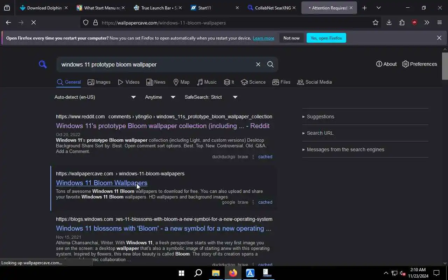Open Windows 11 Bloom Wallpapers result
Image resolution: width=448 pixels, height=280 pixels.
101,183
